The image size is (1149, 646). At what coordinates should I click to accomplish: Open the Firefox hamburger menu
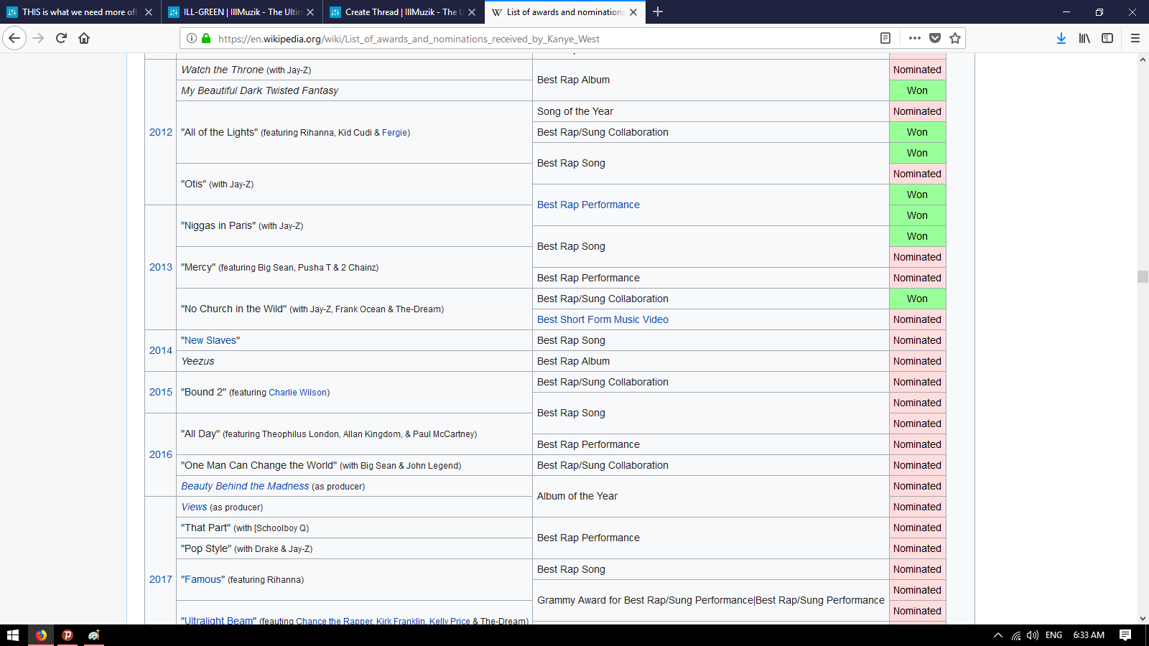1135,38
